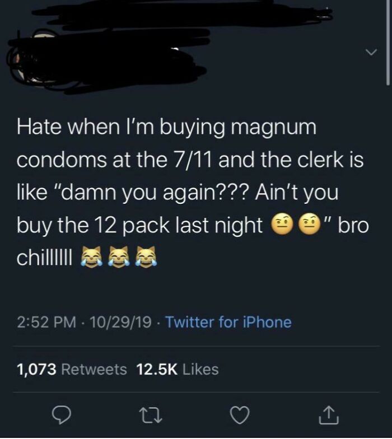Tap the retweet arrows icon

point(151,415)
